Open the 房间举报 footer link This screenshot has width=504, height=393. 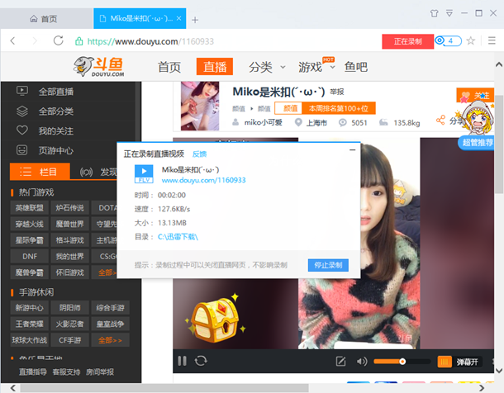pyautogui.click(x=100, y=372)
